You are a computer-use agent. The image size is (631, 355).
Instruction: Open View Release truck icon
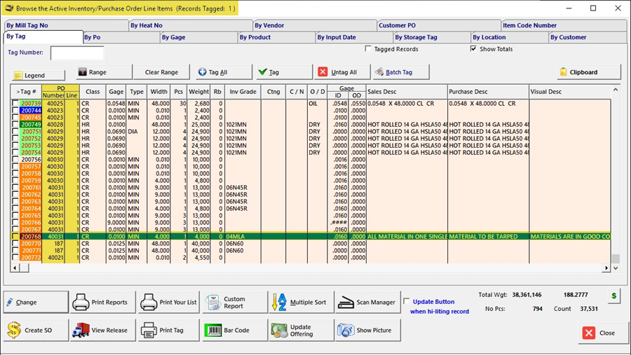(81, 330)
